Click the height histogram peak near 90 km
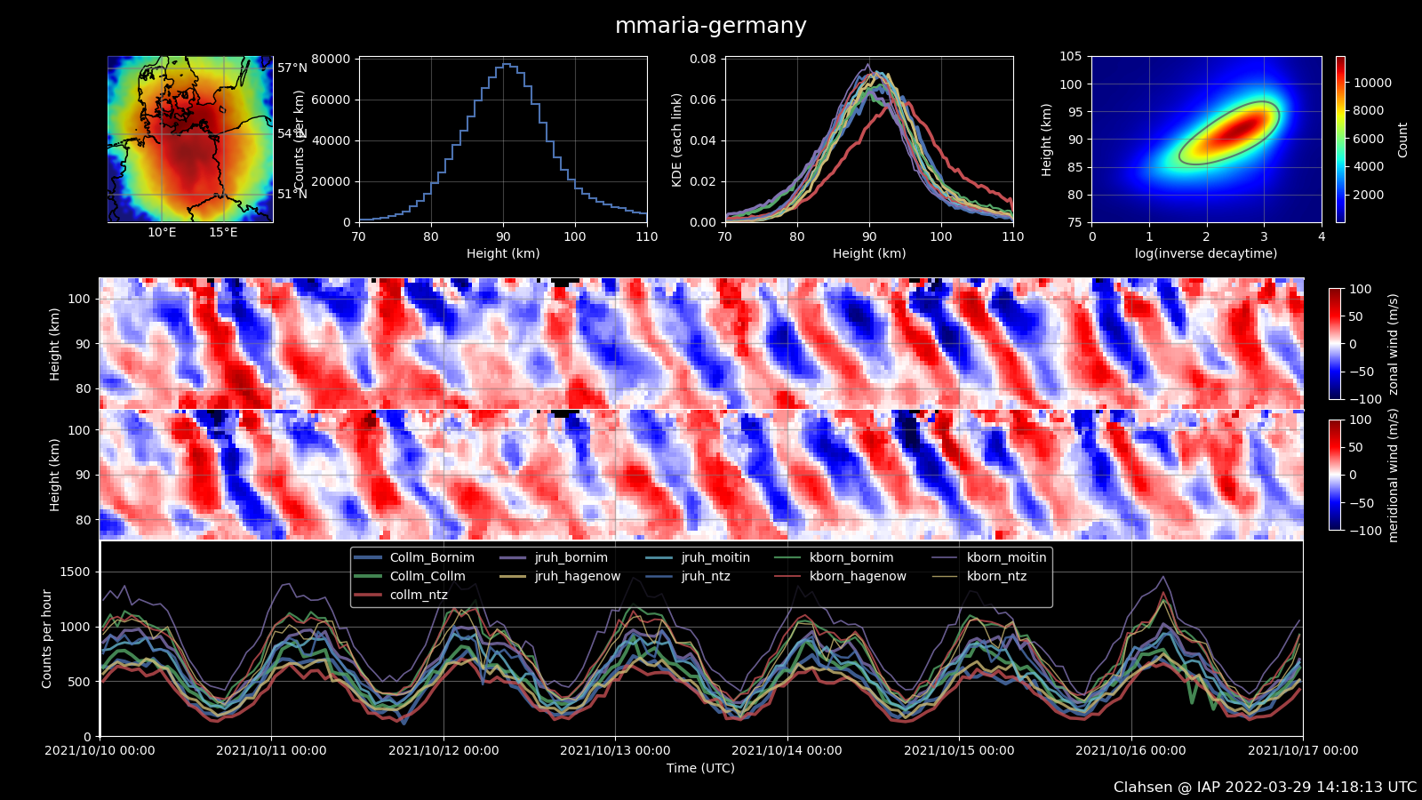The height and width of the screenshot is (800, 1422). 507,65
